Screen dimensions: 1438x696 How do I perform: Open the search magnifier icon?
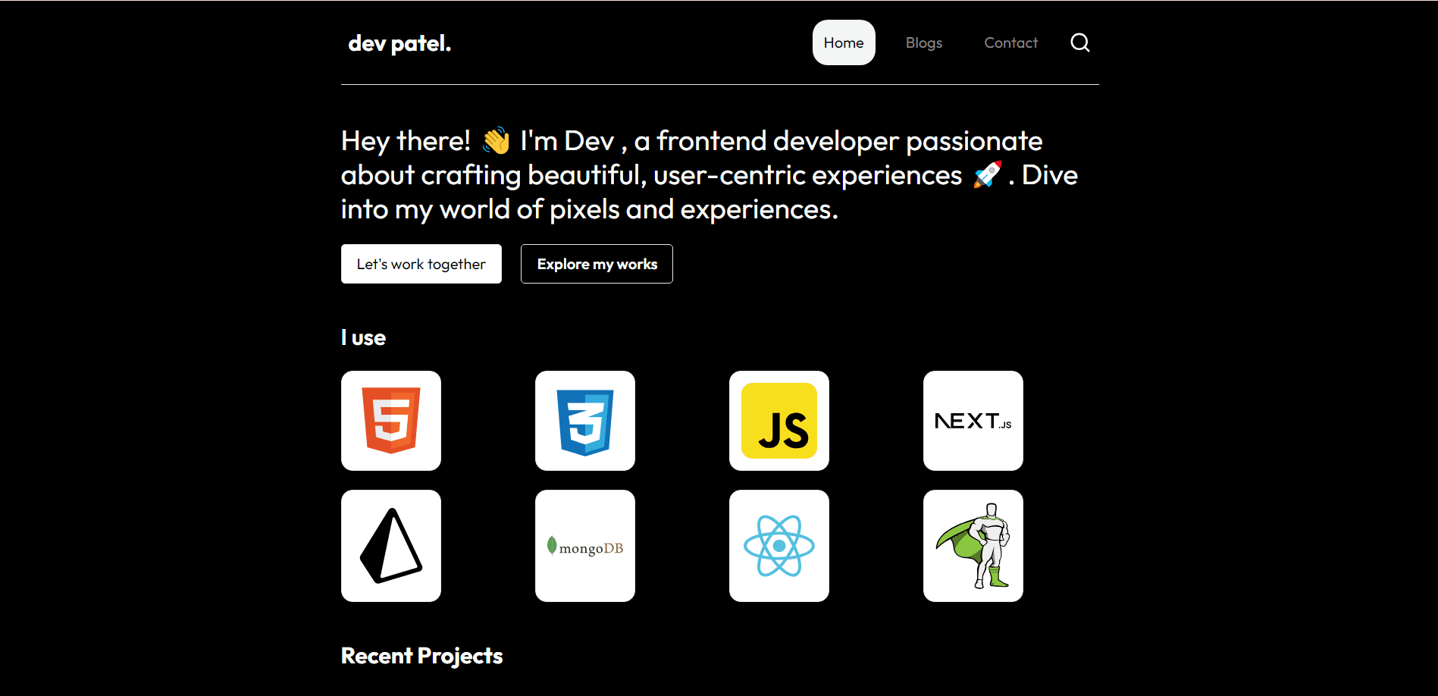coord(1080,42)
